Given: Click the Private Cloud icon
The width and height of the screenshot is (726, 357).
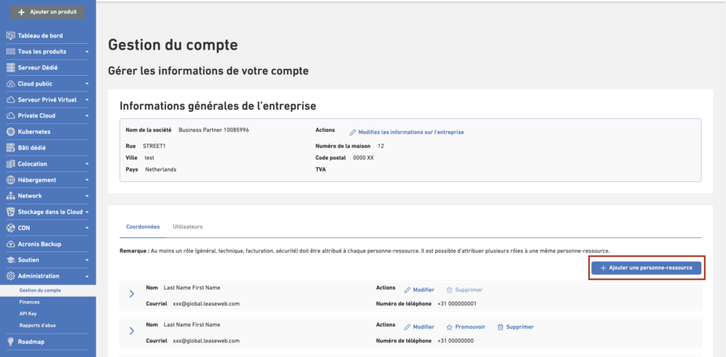Looking at the screenshot, I should [11, 115].
